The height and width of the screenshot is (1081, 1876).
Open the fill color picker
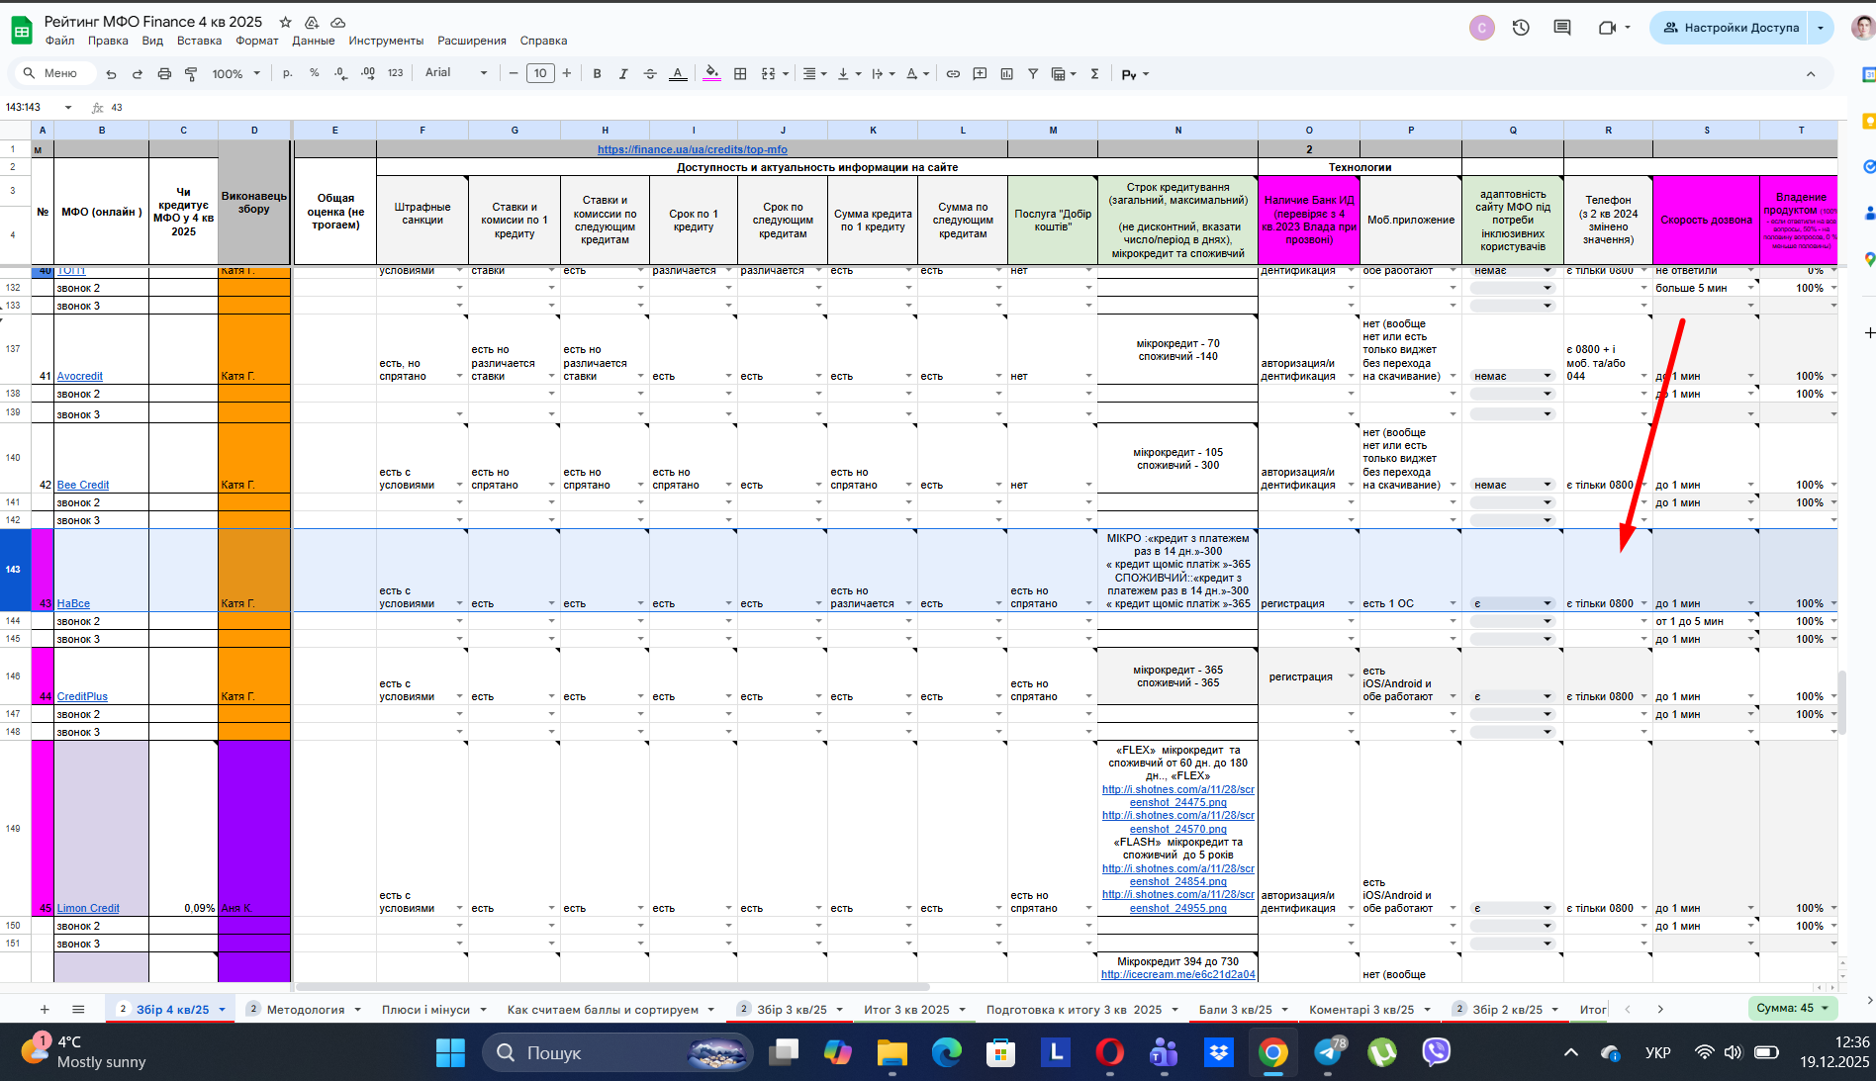coord(711,74)
